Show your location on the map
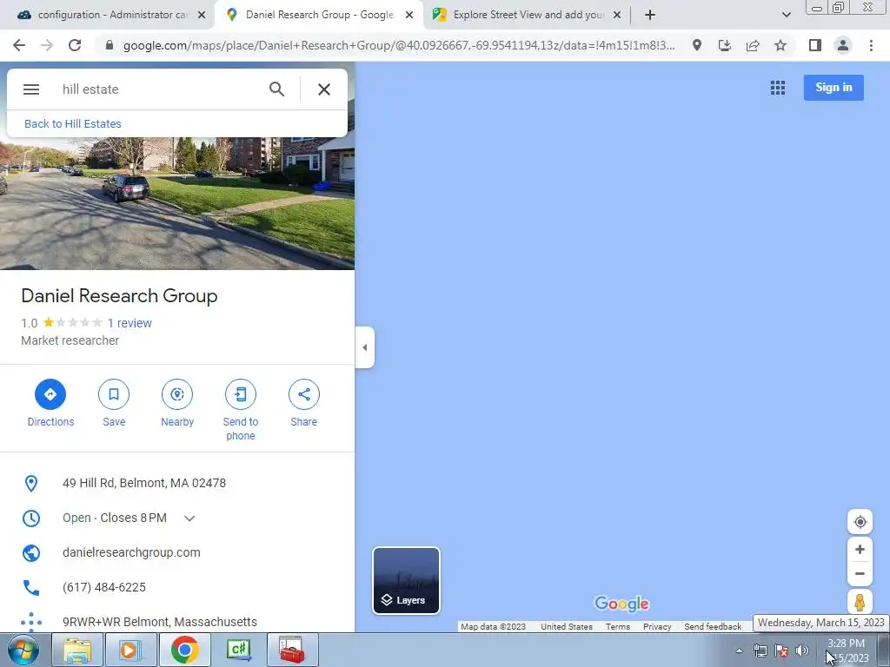The image size is (890, 667). point(860,522)
